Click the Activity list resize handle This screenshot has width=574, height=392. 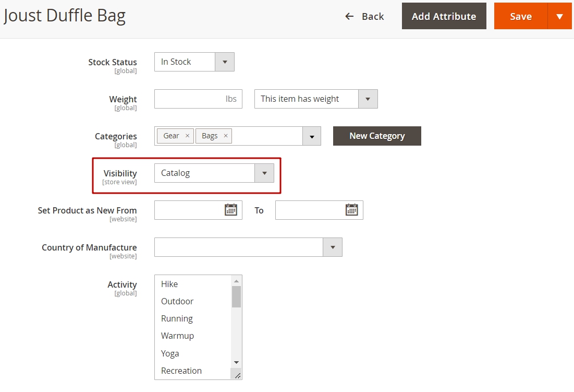click(237, 375)
